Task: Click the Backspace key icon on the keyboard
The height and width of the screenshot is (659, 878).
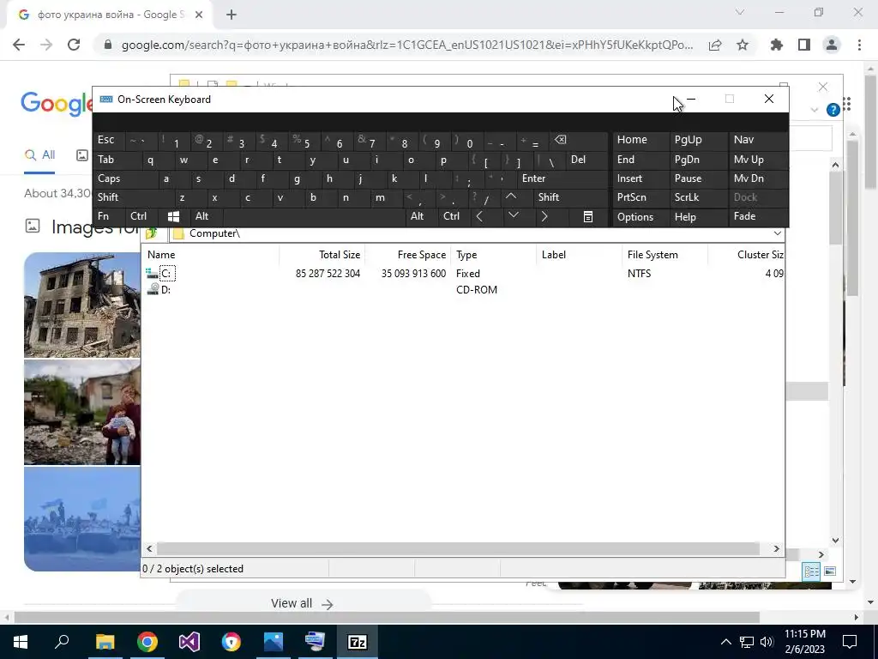Action: coord(560,140)
